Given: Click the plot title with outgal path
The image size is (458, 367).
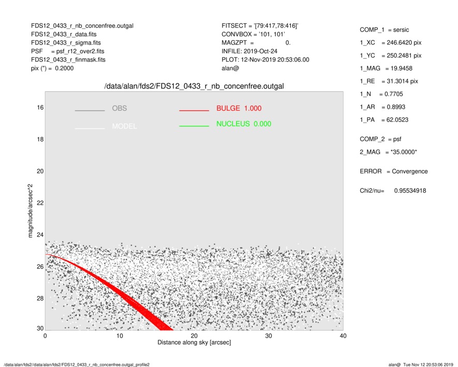Looking at the screenshot, I should click(194, 86).
